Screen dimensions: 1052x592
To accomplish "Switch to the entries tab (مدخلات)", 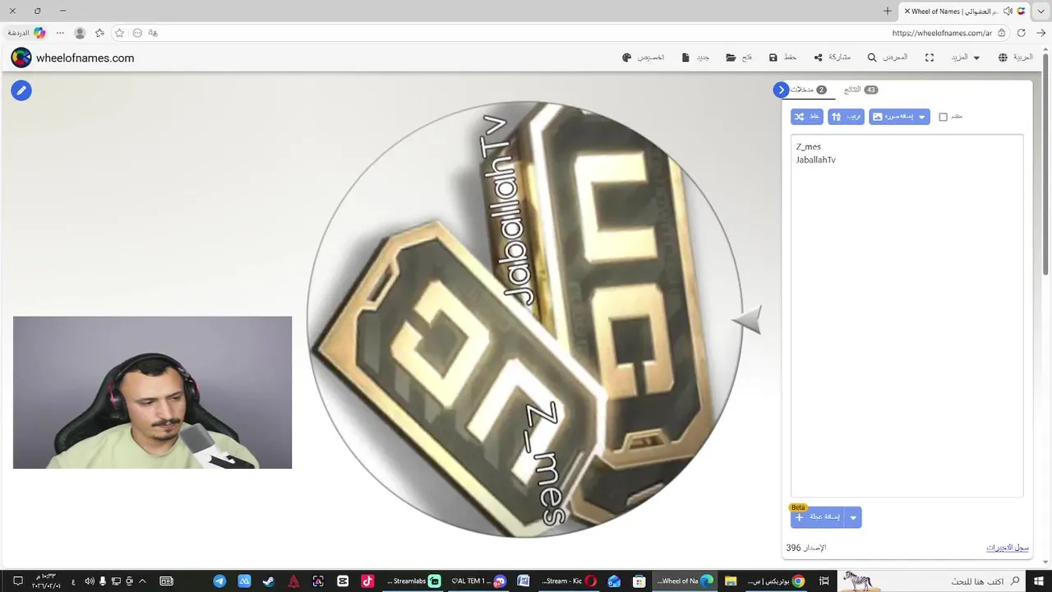I will (809, 90).
